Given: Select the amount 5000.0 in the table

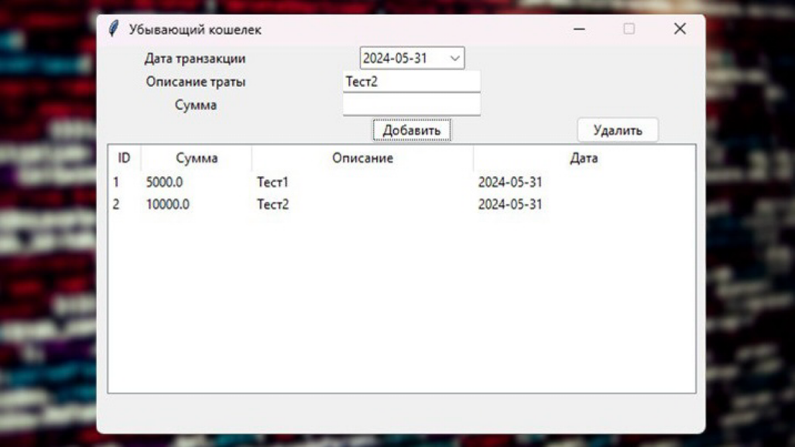Looking at the screenshot, I should point(164,182).
